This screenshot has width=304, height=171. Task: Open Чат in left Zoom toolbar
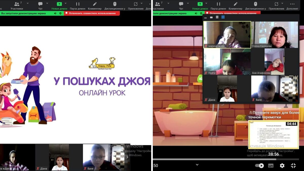coord(40,6)
